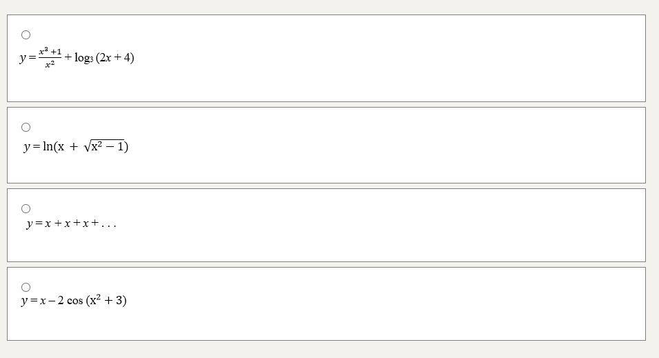Click the formula text y = ln(x + √(x² − 1))

click(75, 146)
